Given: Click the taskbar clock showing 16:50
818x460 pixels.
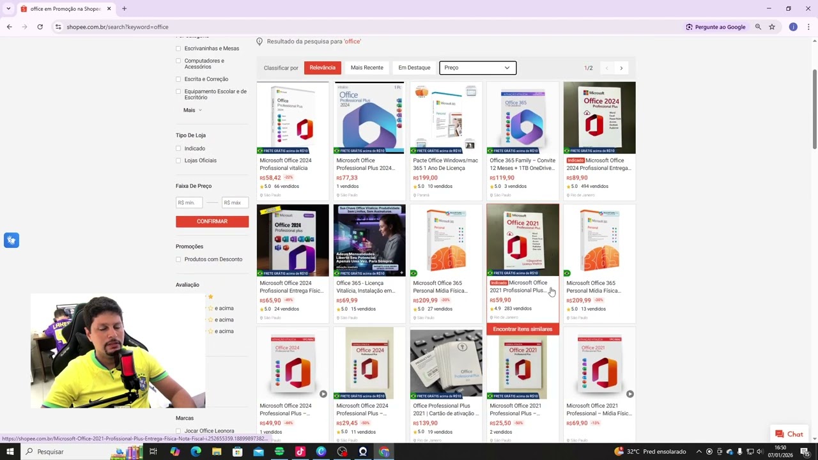Looking at the screenshot, I should (x=781, y=452).
